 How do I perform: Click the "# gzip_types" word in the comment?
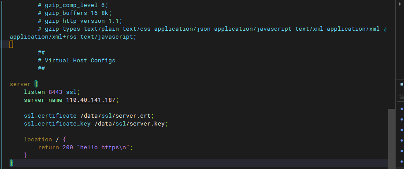pyautogui.click(x=59, y=29)
